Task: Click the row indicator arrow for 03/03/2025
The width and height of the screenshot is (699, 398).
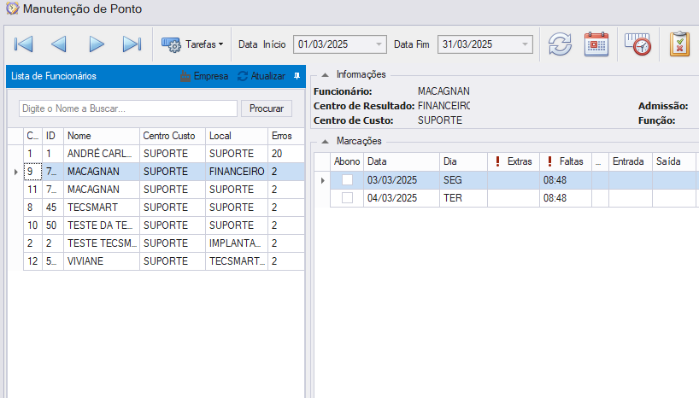Action: tap(323, 180)
